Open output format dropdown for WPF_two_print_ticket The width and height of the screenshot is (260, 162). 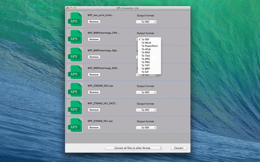(x=146, y=22)
